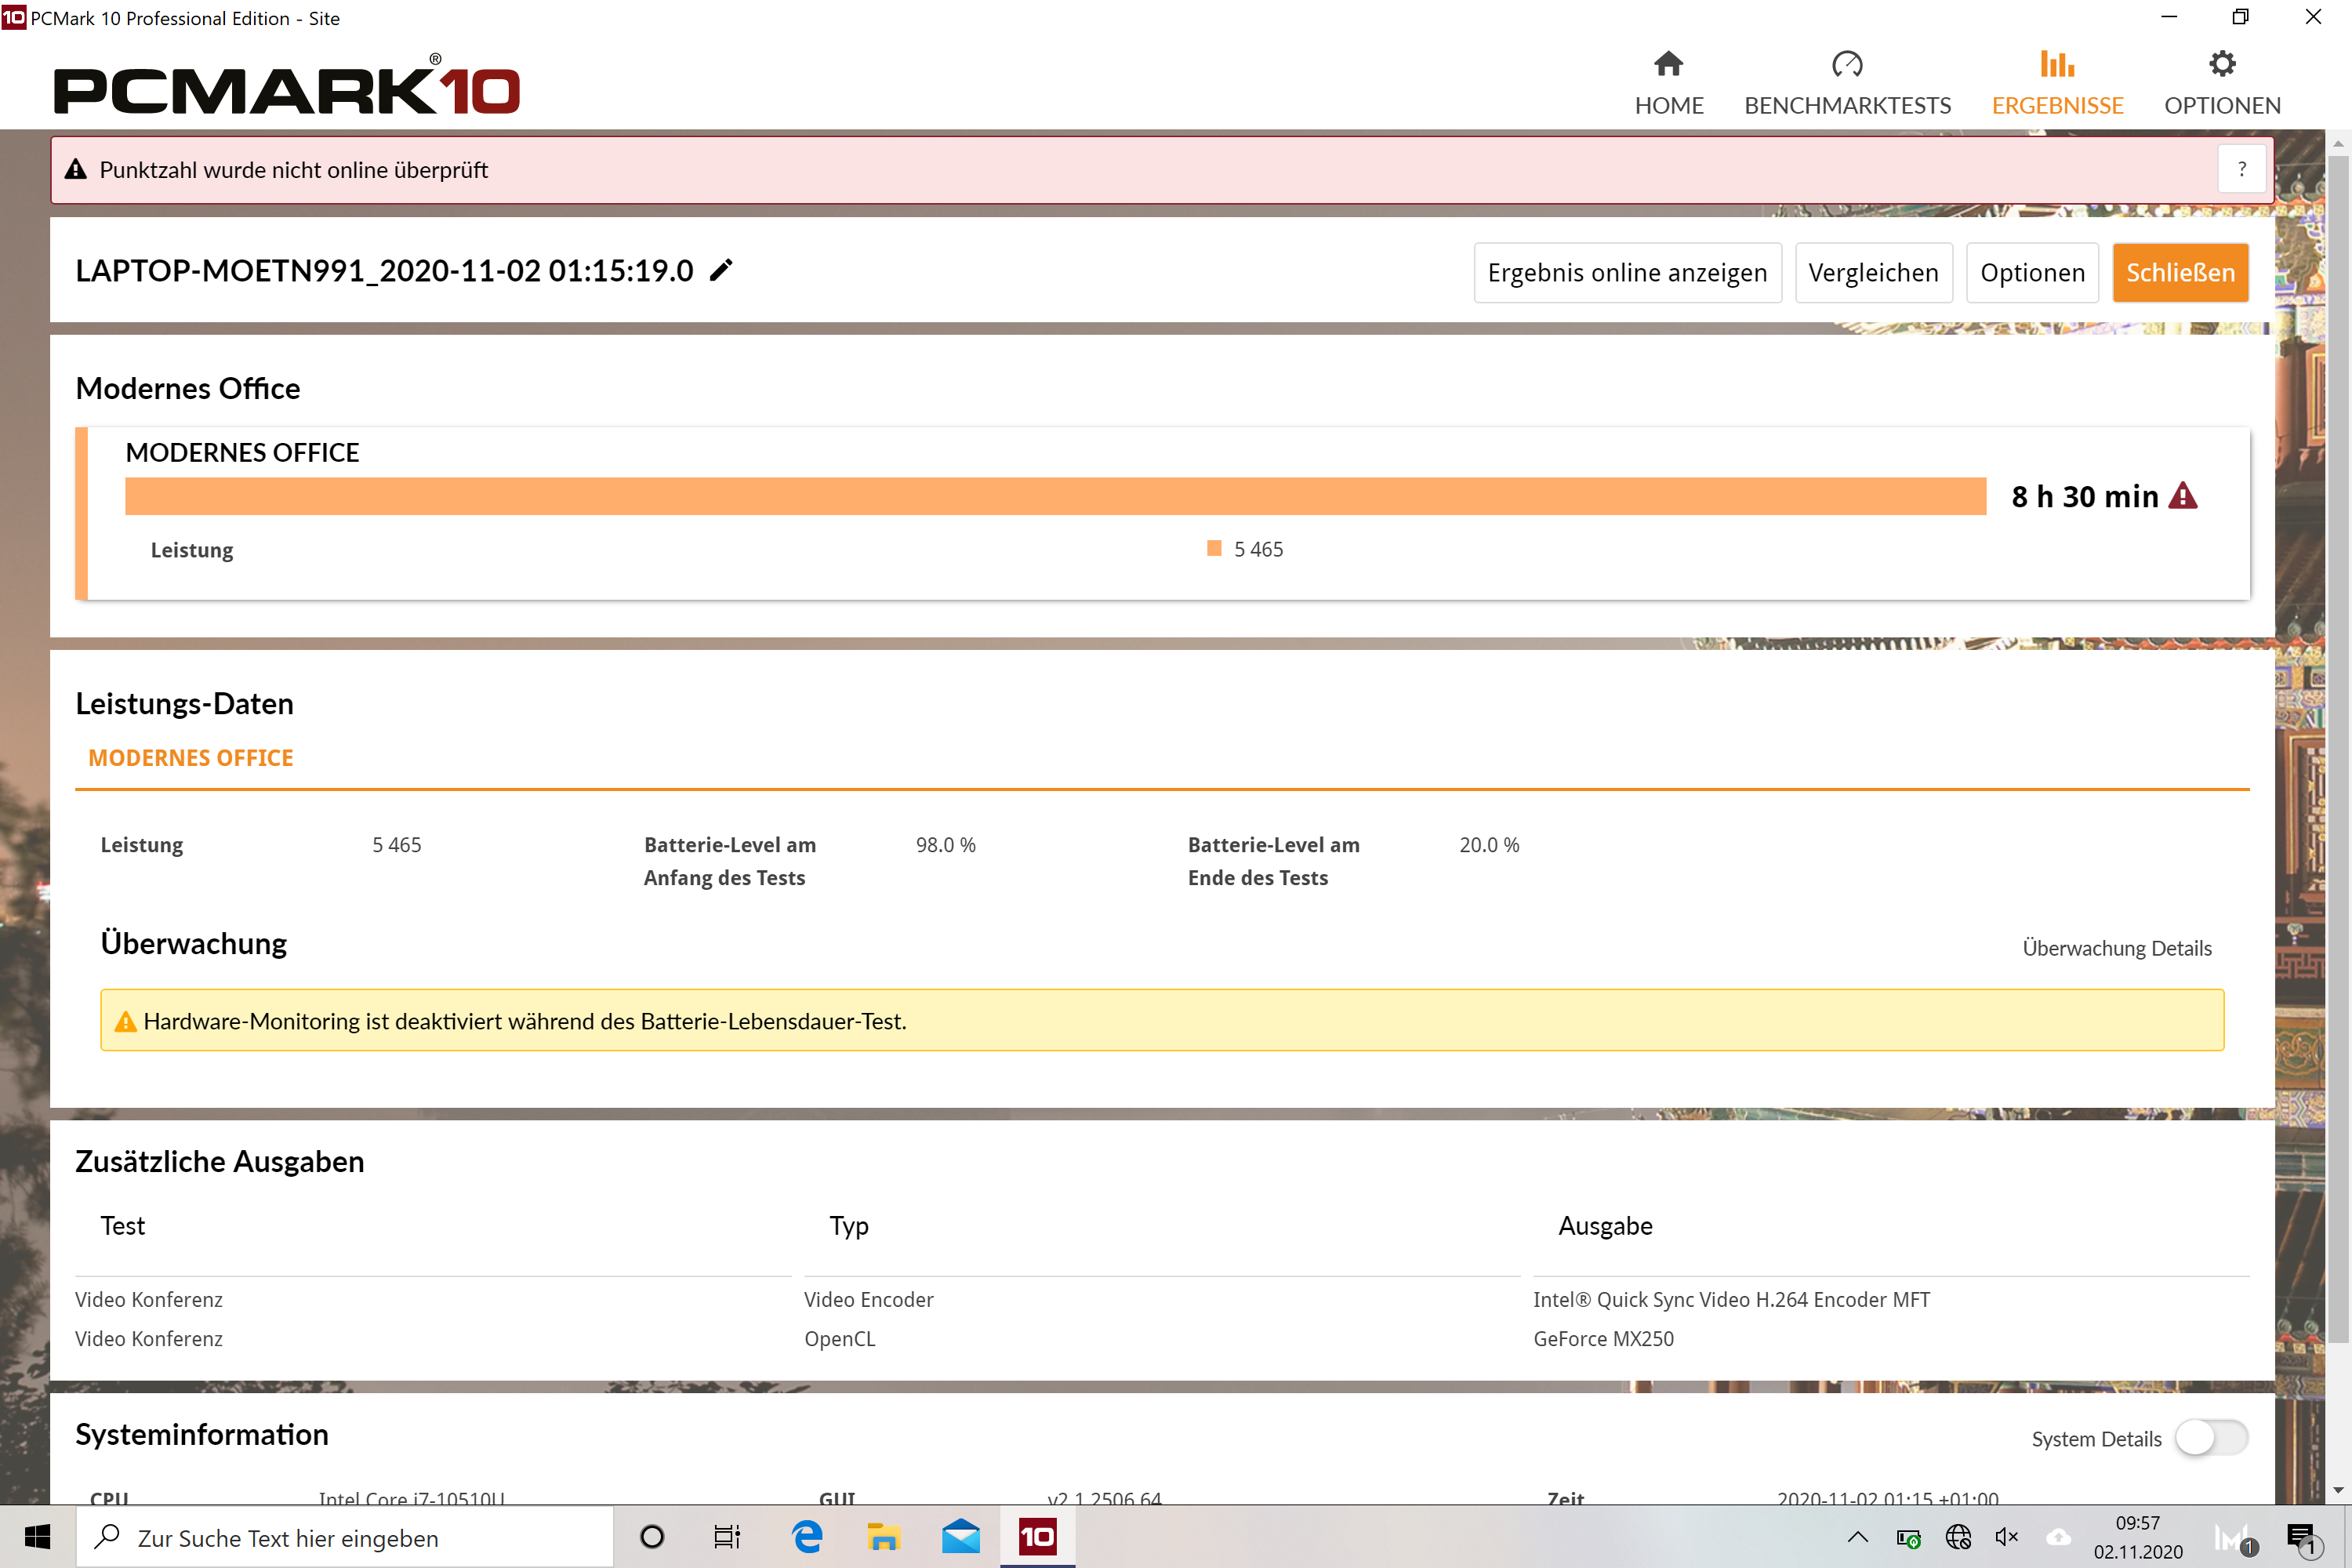Click the taskbar search field
Viewport: 2352px width, 1568px height.
345,1537
